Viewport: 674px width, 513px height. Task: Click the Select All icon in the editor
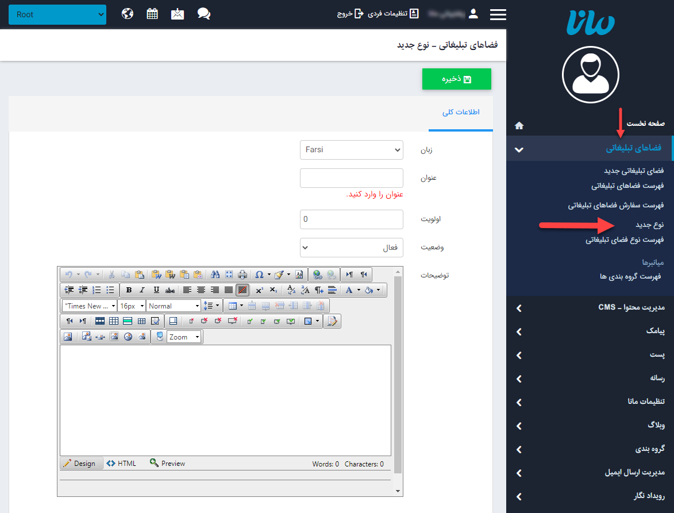point(229,275)
